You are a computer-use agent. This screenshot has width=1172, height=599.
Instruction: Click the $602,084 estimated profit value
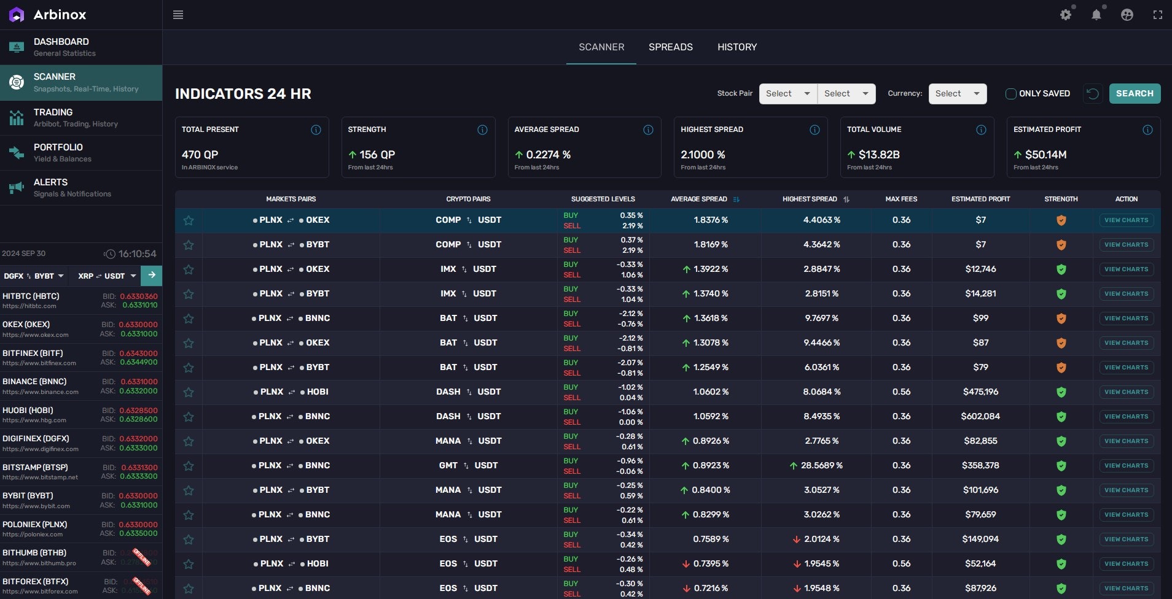pyautogui.click(x=980, y=417)
